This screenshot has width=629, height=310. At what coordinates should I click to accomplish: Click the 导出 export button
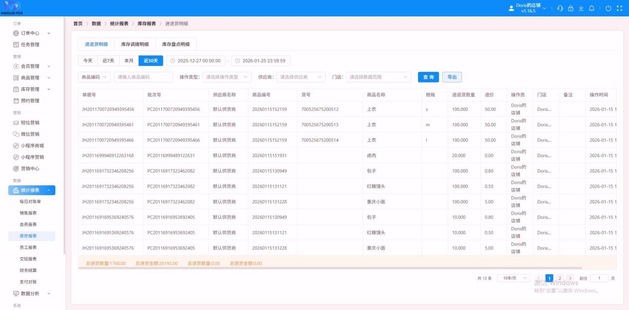pos(452,77)
